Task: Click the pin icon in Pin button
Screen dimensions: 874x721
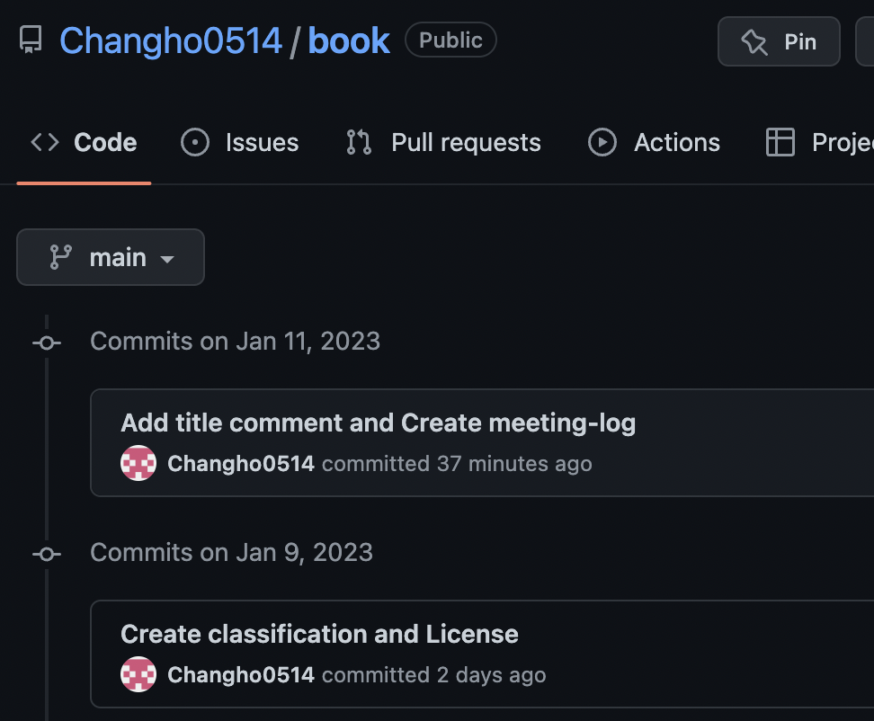Action: [754, 42]
